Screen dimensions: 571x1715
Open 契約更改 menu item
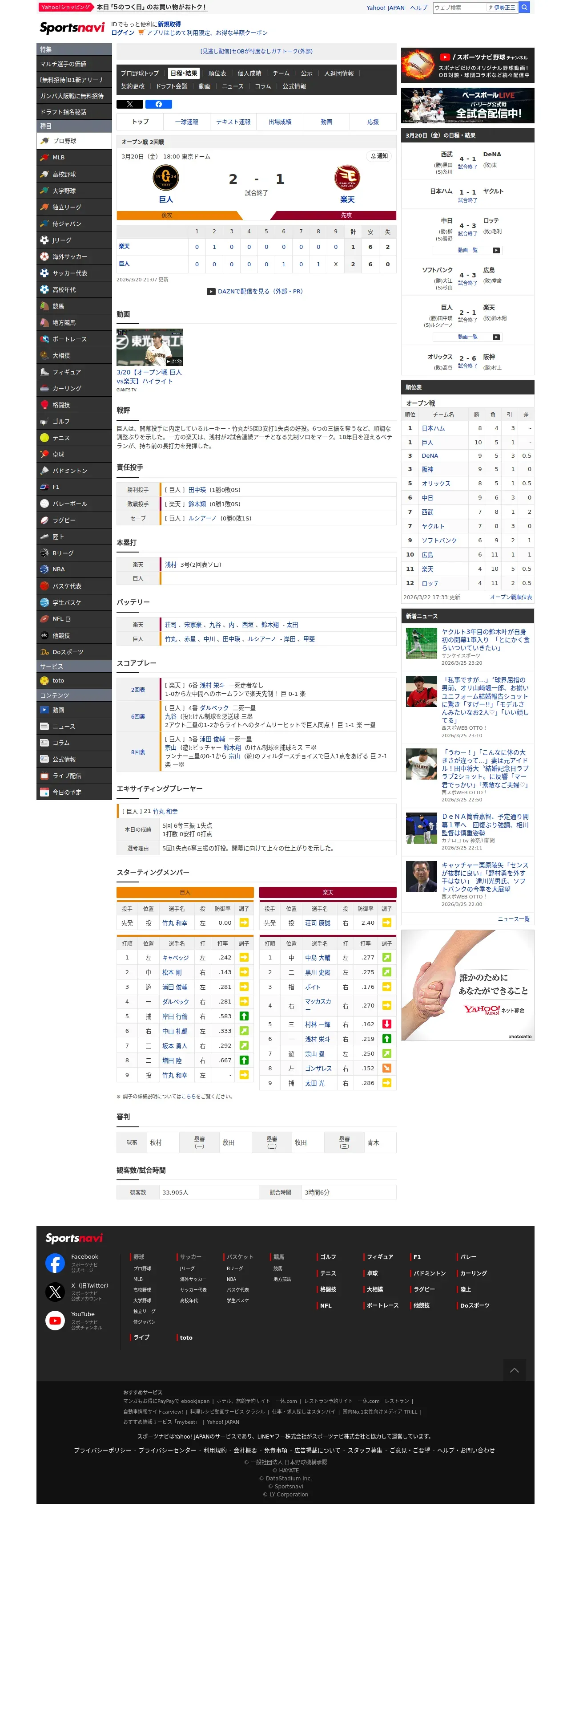pyautogui.click(x=133, y=86)
